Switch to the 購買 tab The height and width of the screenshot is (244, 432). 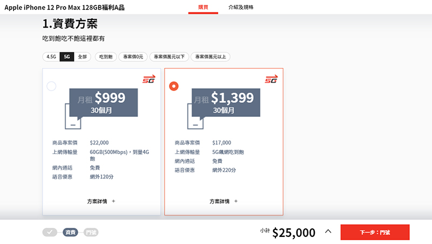pos(203,8)
